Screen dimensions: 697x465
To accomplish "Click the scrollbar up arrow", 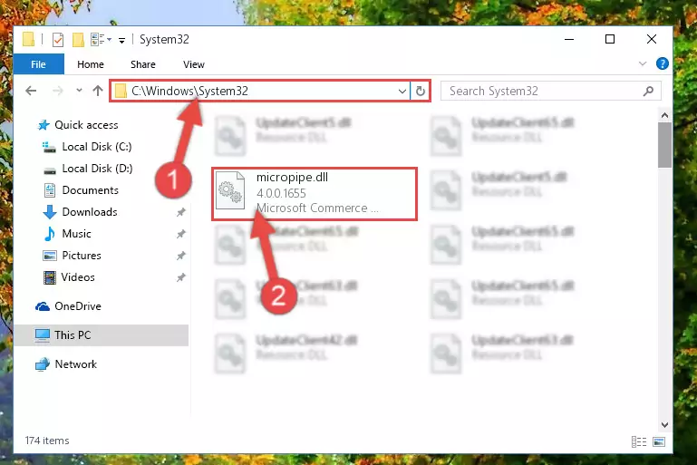I will point(664,116).
